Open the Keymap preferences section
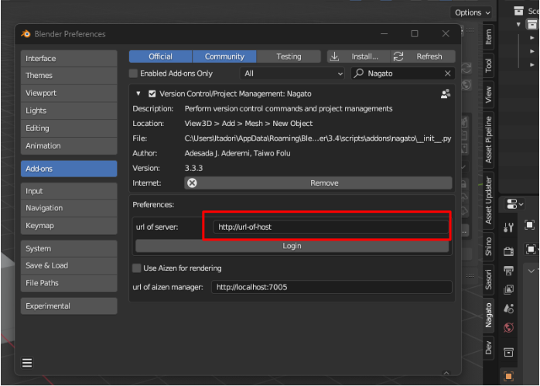This screenshot has height=386, width=540. pos(69,226)
